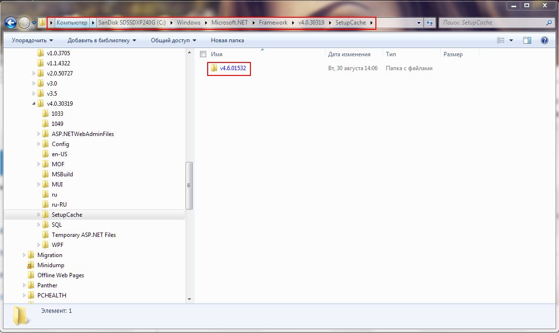Expand the v2.0.50727 tree node
Screen dimensions: 559x333
point(34,73)
